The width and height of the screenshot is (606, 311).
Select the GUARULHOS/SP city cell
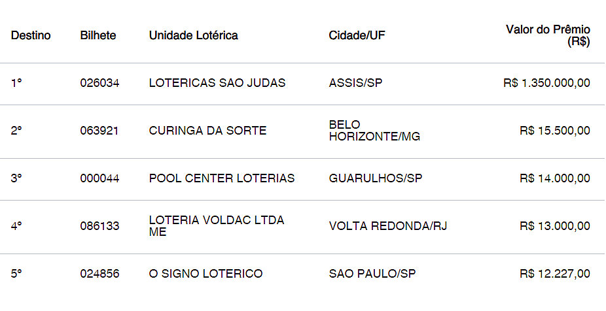coord(376,178)
